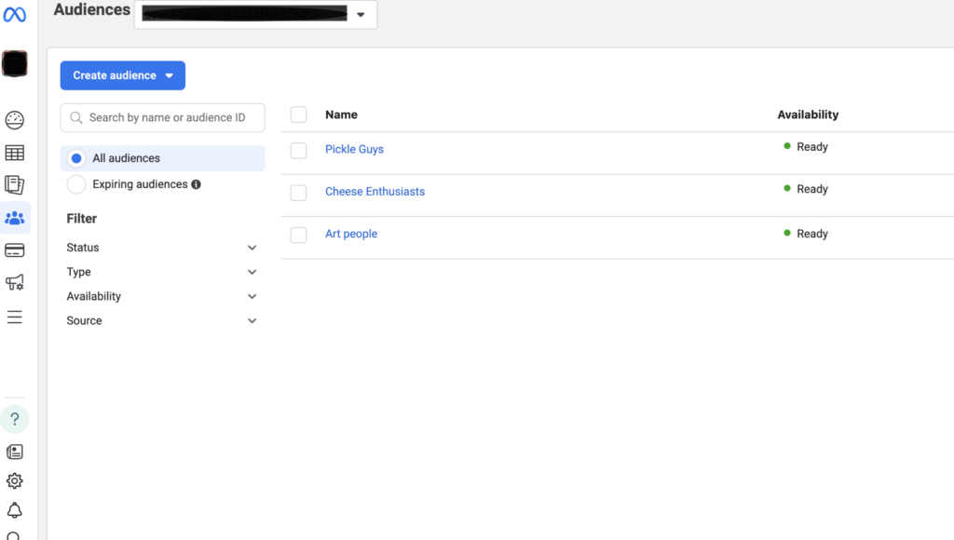Open the notifications bell icon
Screen dimensions: 954x540
coord(15,510)
